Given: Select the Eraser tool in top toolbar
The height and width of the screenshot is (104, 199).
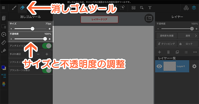Looking at the screenshot, I should [22, 8].
